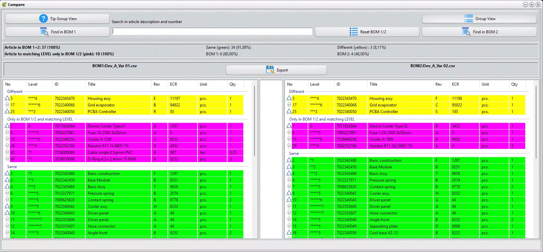This screenshot has width=543, height=252.
Task: Click the Group View list icon
Action: [x=468, y=18]
